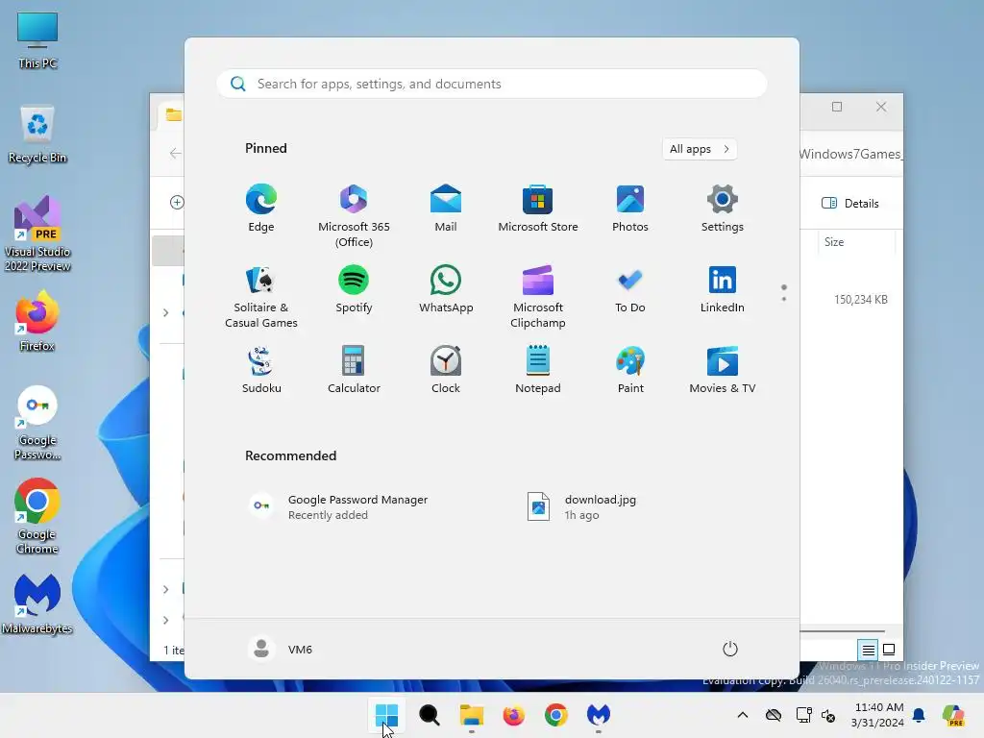
Task: Open the Mail app
Action: click(x=446, y=209)
